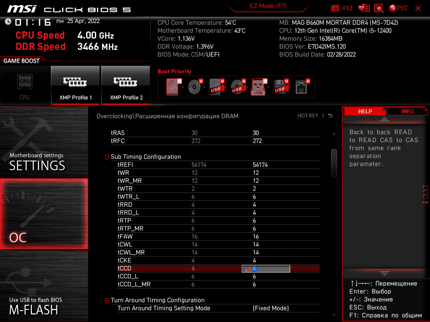Screen dimensions: 430x322
Task: Select the tFAW timing row
Action: point(218,236)
